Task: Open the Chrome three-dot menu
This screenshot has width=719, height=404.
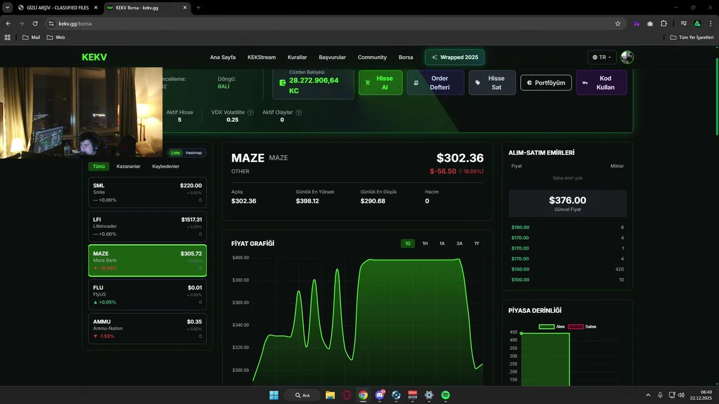Action: click(711, 24)
